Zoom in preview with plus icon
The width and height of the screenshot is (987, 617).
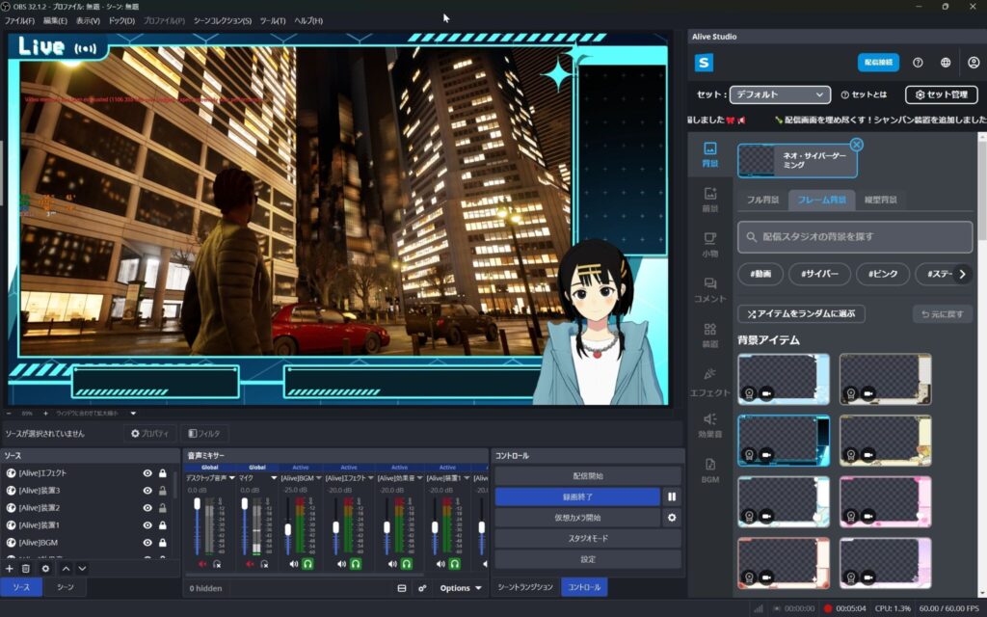(x=45, y=414)
